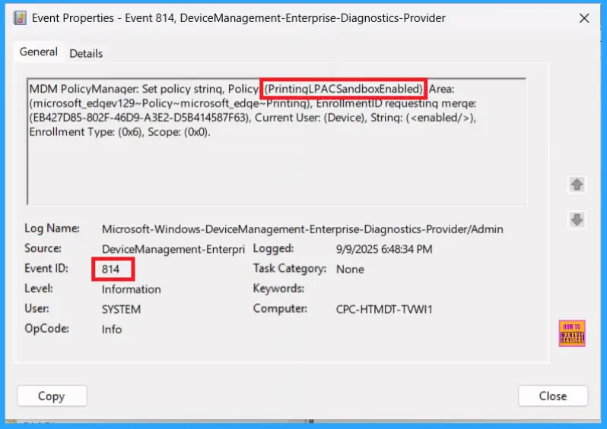Click inside the event description text box

pos(276,141)
